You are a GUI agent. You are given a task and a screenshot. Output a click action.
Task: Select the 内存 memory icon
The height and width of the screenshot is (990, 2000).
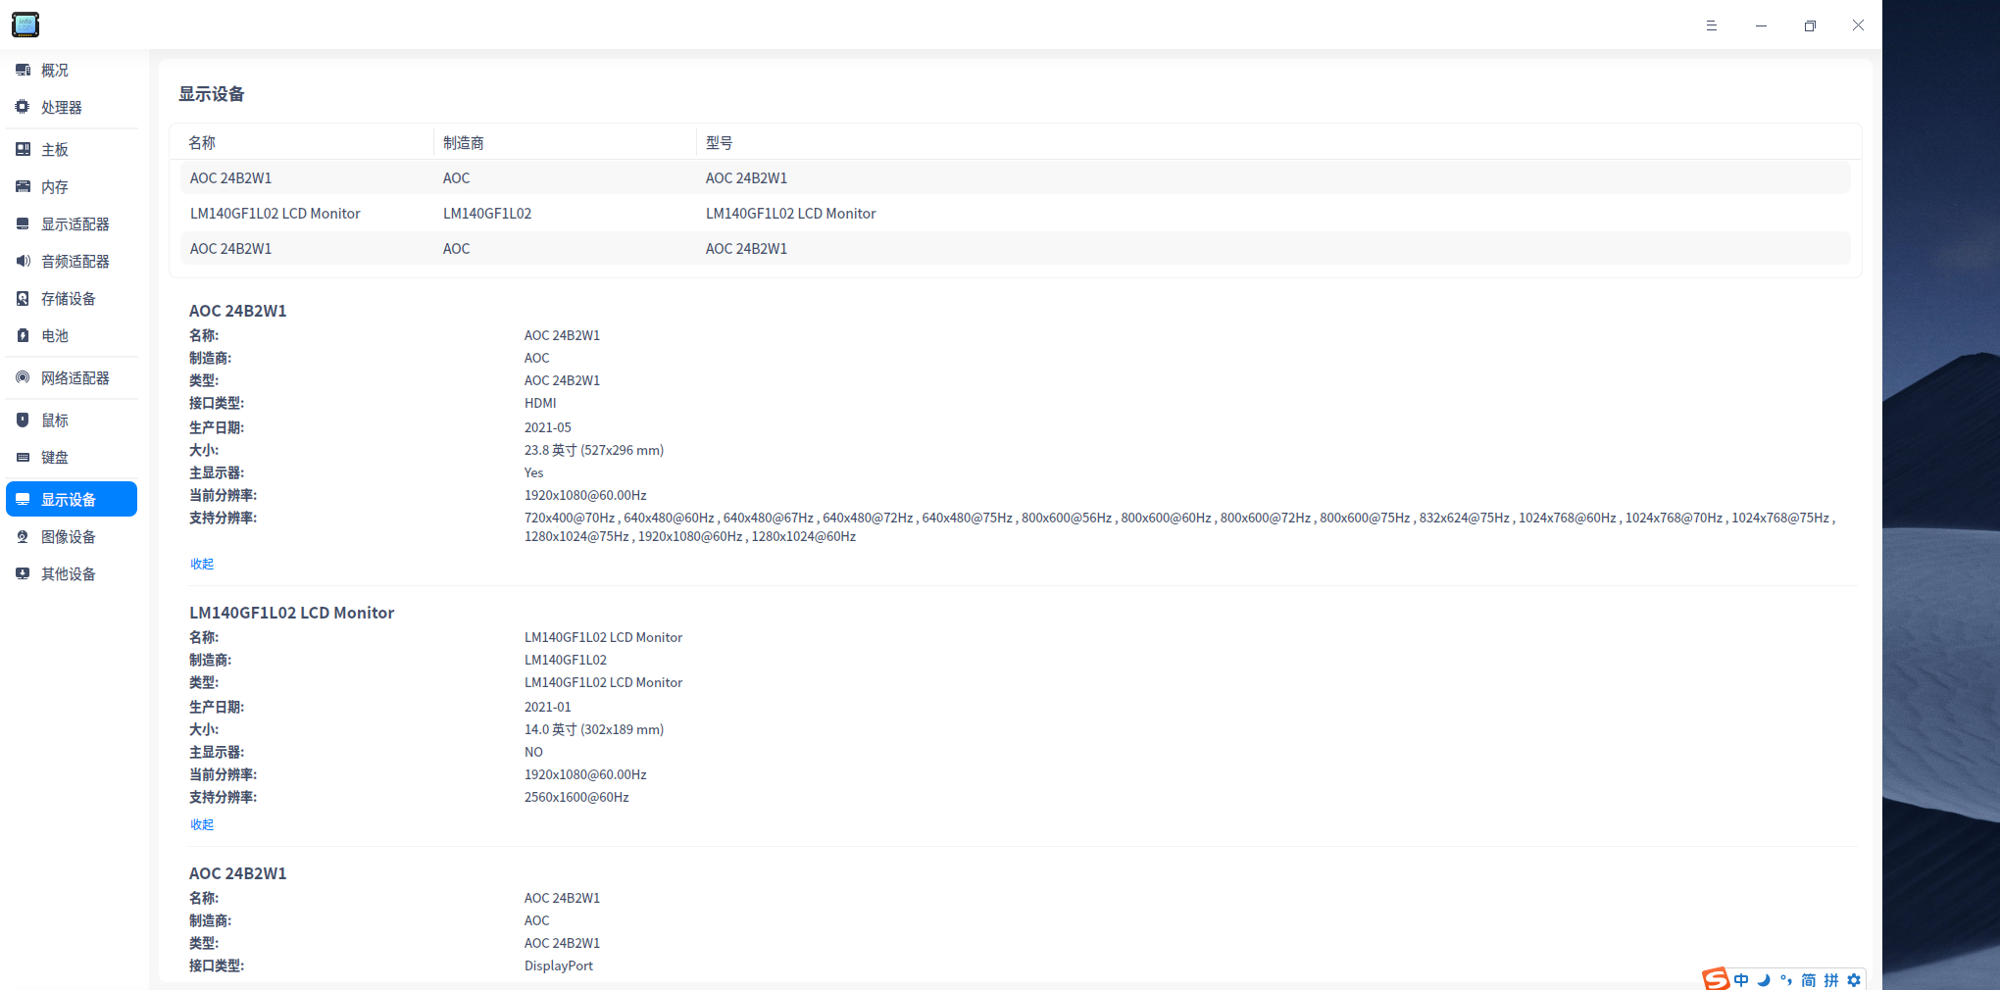pyautogui.click(x=23, y=186)
